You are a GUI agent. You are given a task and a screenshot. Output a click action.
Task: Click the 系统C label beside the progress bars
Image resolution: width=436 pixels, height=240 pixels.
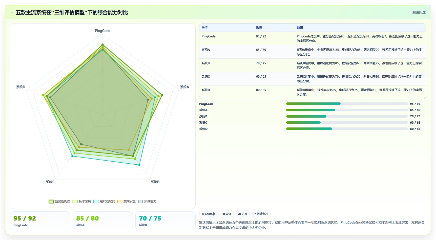(x=203, y=123)
